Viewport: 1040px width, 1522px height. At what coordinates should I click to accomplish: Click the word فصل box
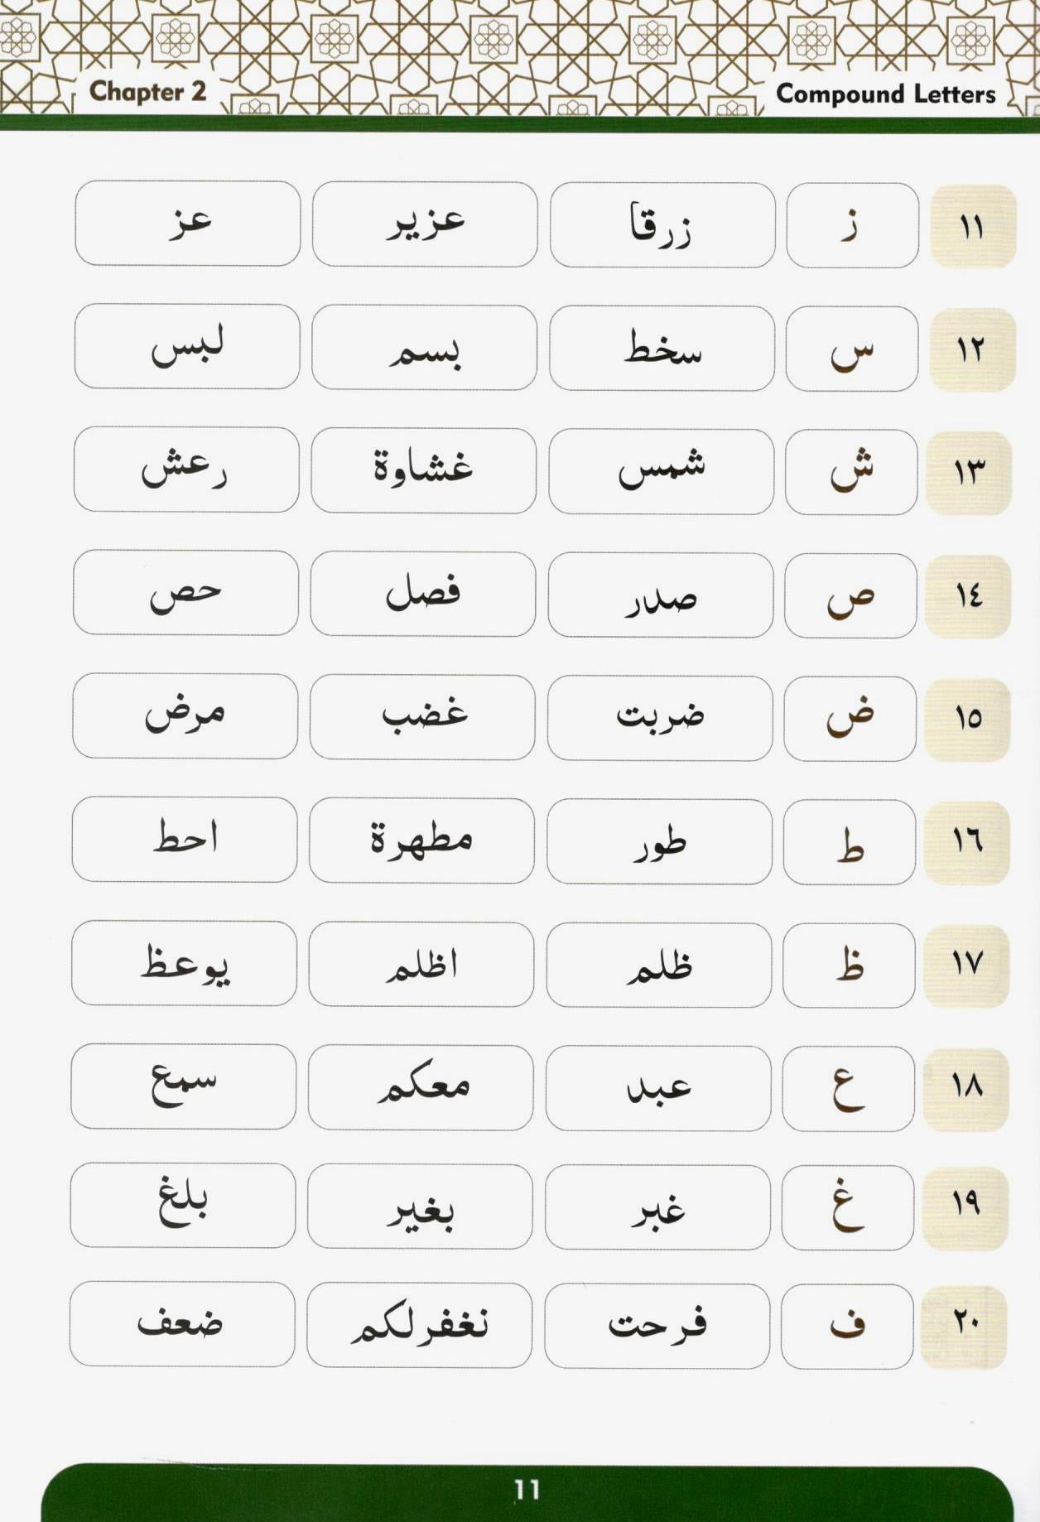pyautogui.click(x=422, y=594)
